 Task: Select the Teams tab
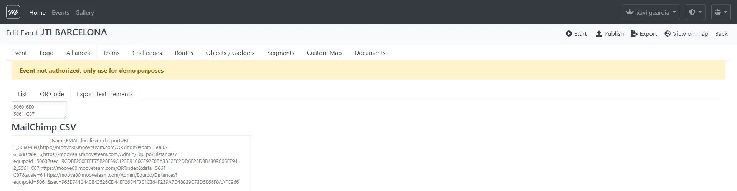111,53
